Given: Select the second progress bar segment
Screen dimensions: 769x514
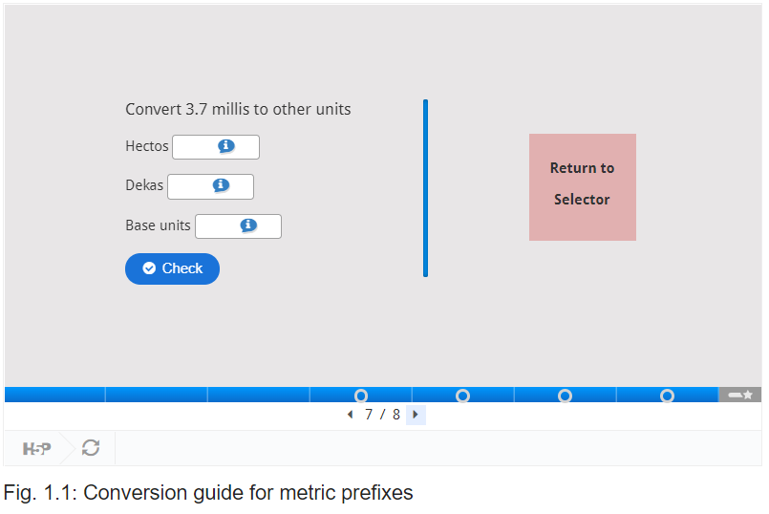Looking at the screenshot, I should (157, 395).
